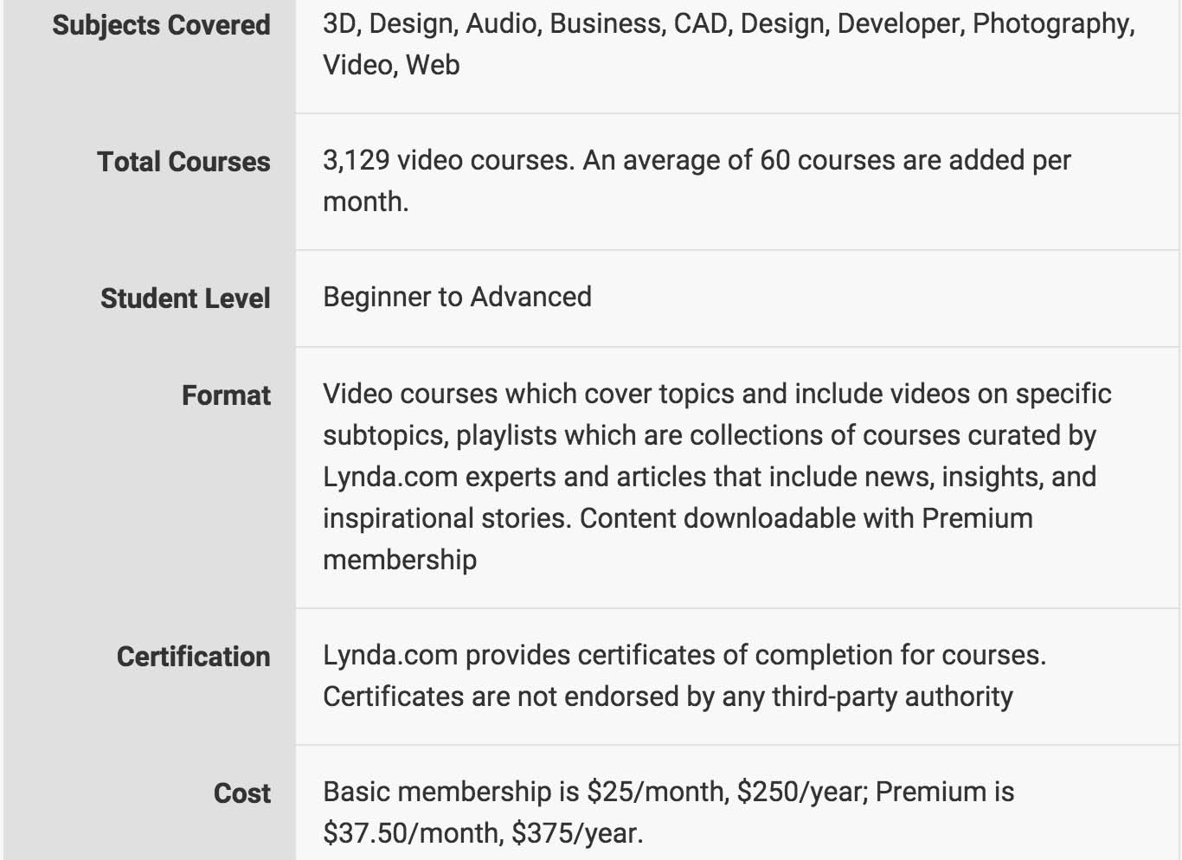This screenshot has height=860, width=1182.
Task: Click 'Video, Web' in subjects cell
Action: [x=391, y=65]
